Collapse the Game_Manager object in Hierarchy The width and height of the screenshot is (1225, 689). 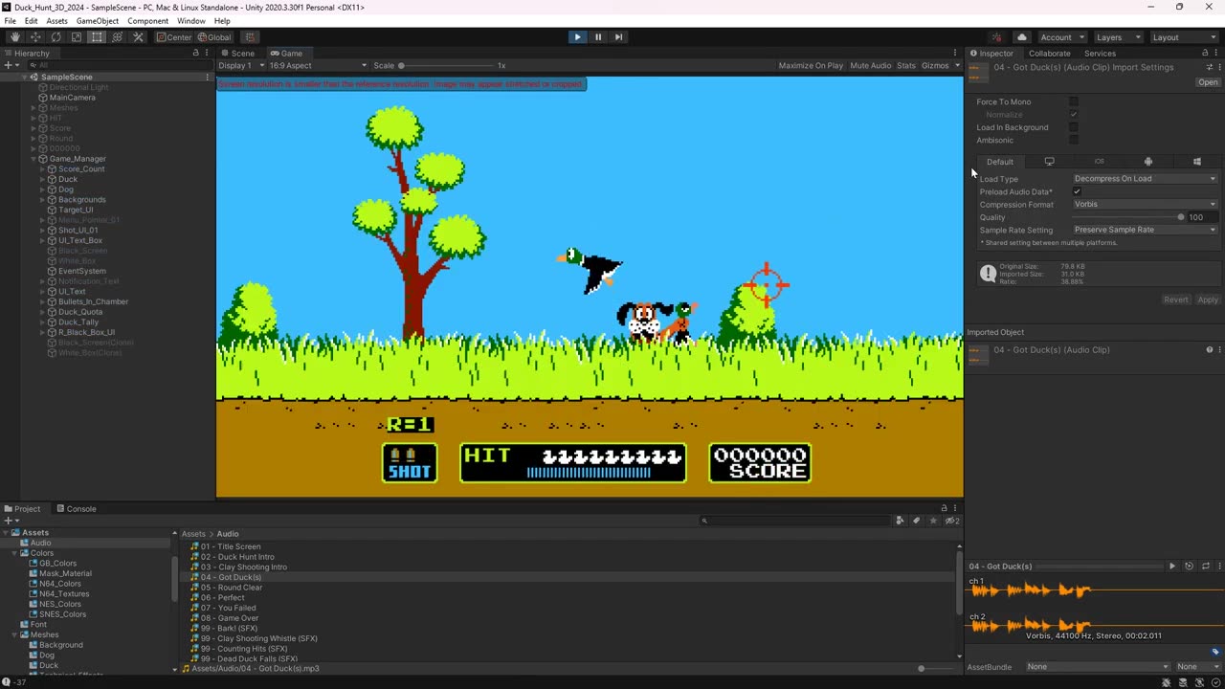(33, 159)
